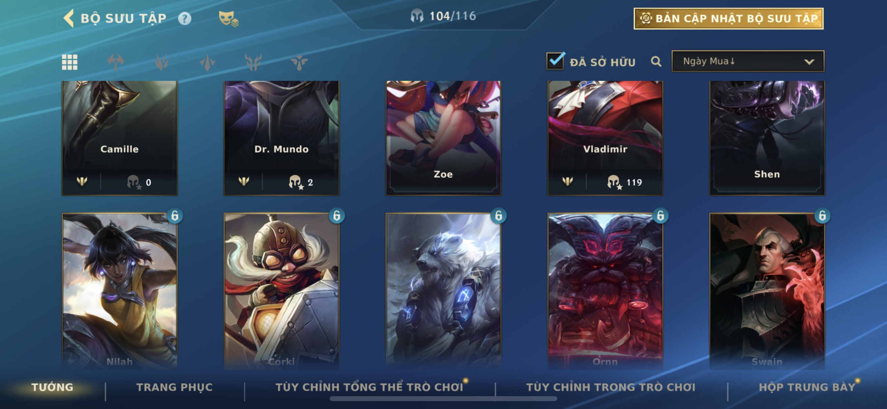The height and width of the screenshot is (409, 887).
Task: Open the Hộp Trưng Bày tab
Action: pos(807,387)
